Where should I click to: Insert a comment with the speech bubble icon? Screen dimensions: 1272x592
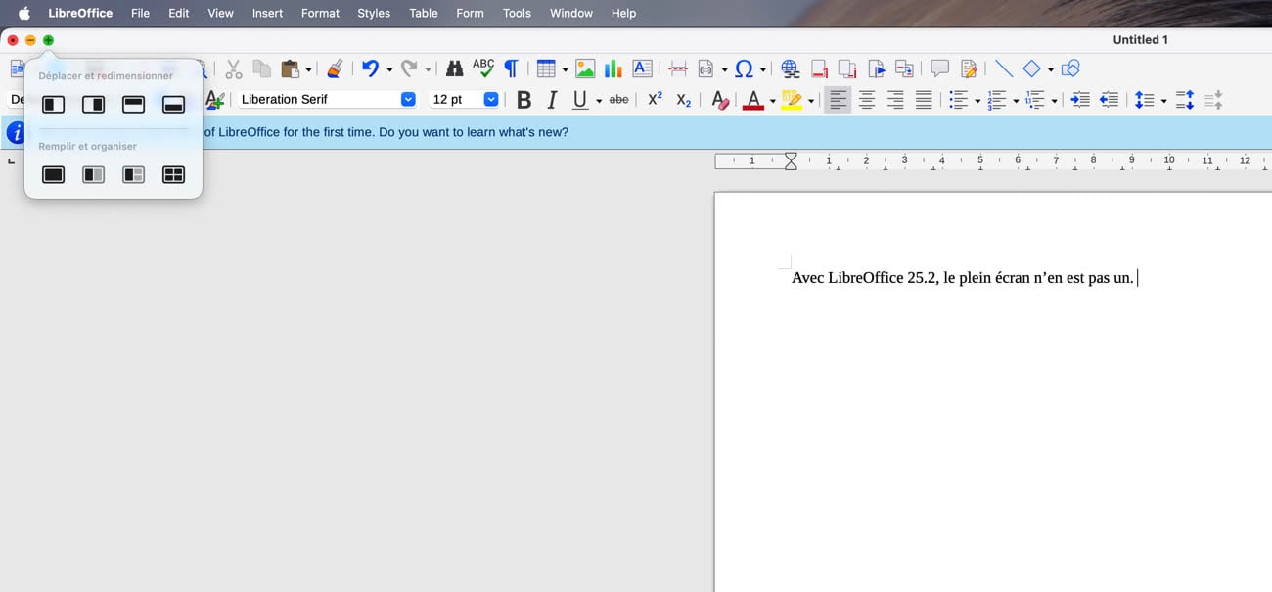coord(939,68)
